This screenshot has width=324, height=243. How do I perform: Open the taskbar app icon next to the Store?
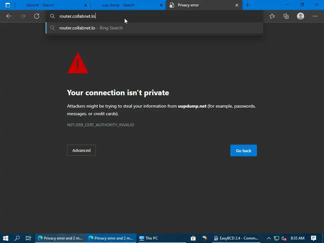coord(205,238)
